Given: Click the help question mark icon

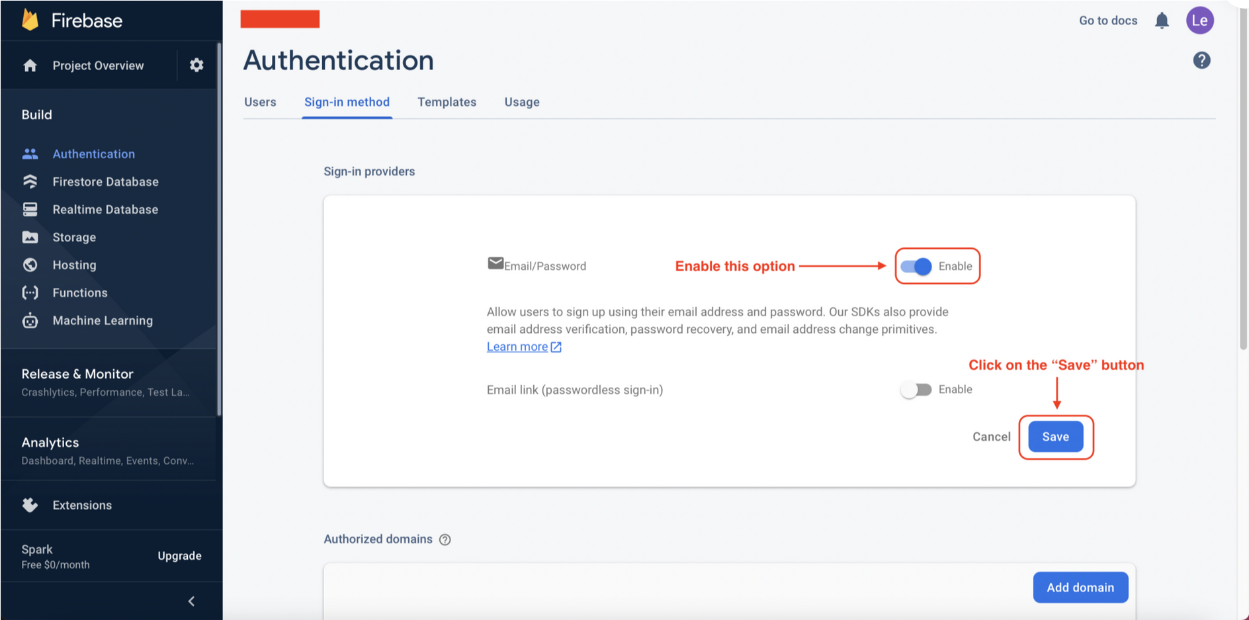Looking at the screenshot, I should [1202, 60].
